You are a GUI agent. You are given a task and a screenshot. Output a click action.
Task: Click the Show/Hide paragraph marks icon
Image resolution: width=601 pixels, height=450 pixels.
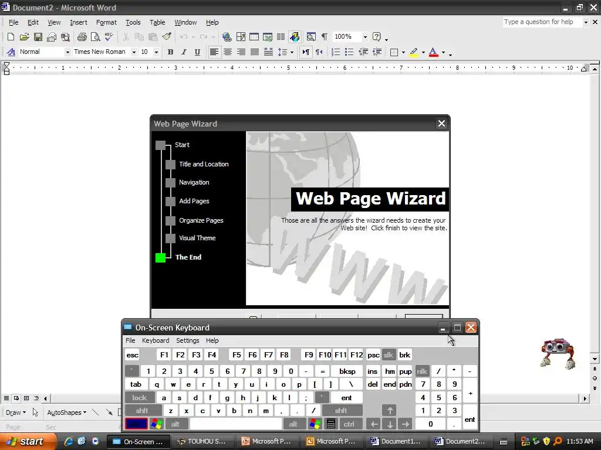pyautogui.click(x=324, y=37)
